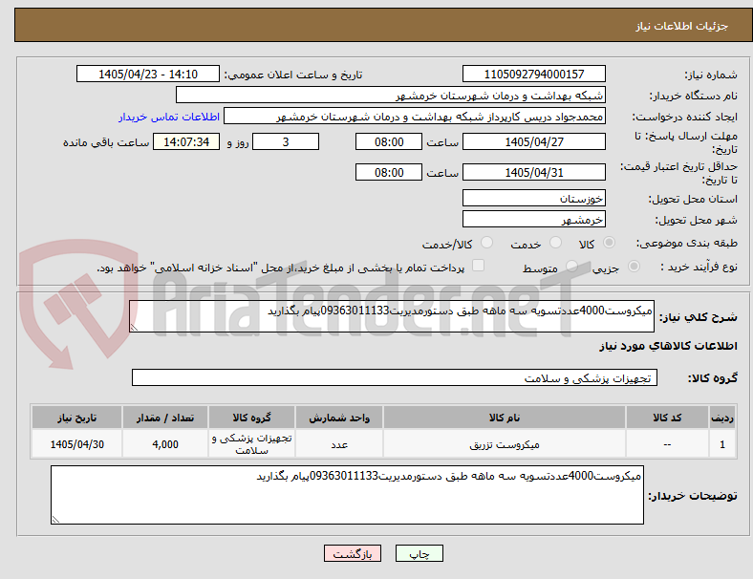Image resolution: width=753 pixels, height=579 pixels.
Task: Click the resize handle of buyer notes textarea
Action: (55, 520)
